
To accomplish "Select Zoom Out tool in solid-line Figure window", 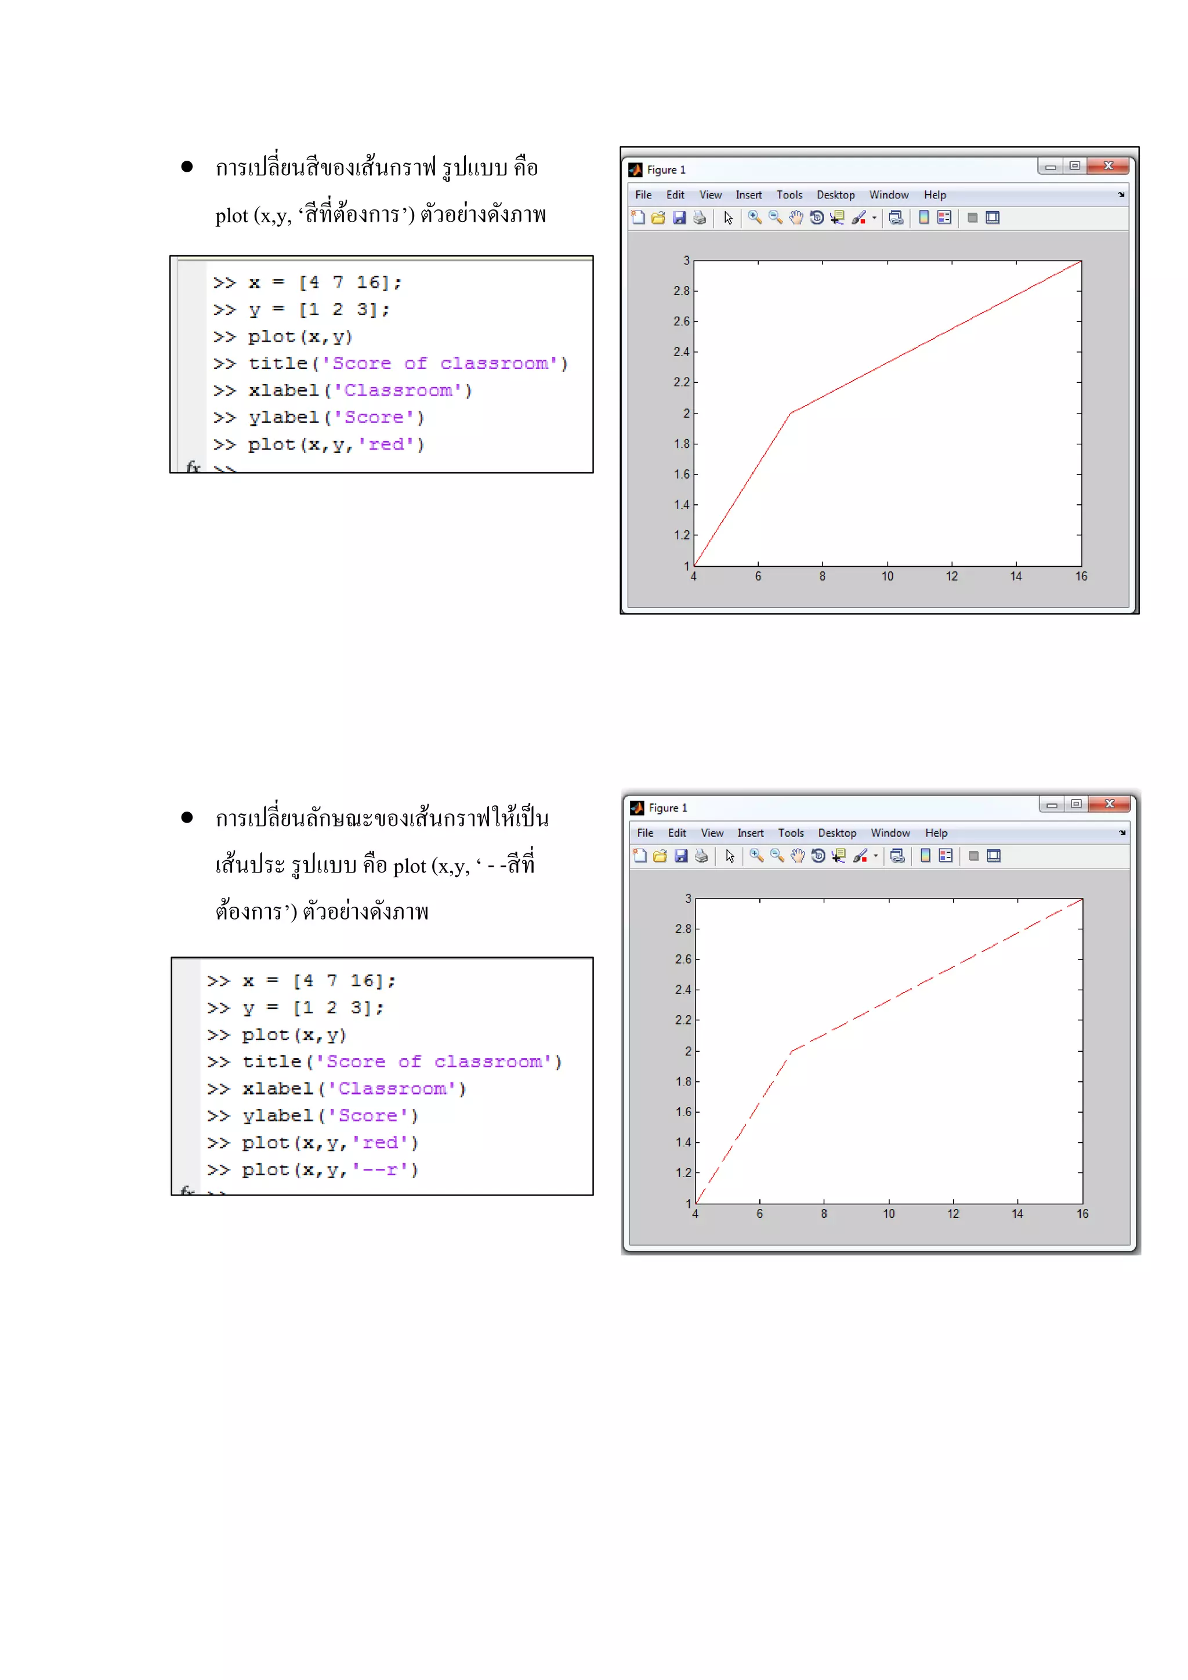I will click(x=776, y=218).
